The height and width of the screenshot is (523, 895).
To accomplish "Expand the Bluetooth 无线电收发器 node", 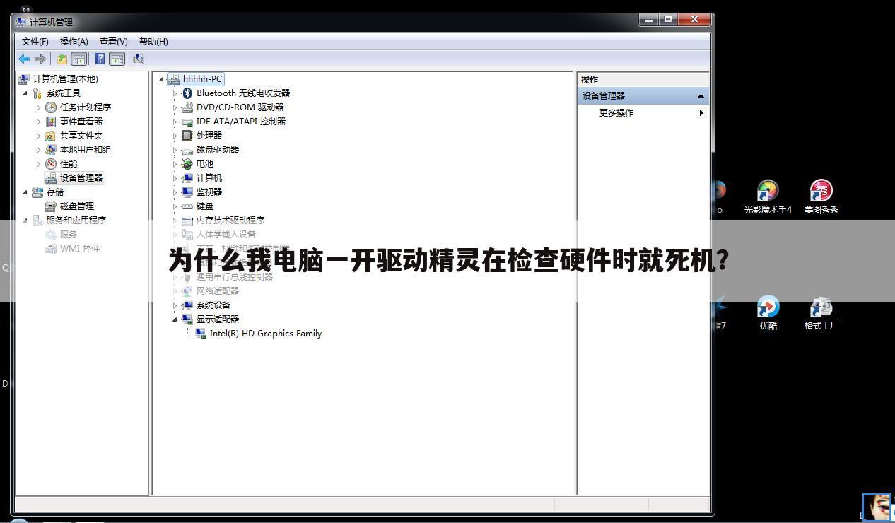I will (x=175, y=93).
